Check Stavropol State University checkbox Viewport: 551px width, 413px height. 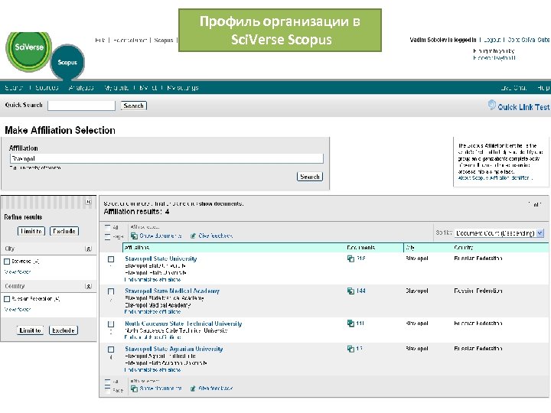111,259
